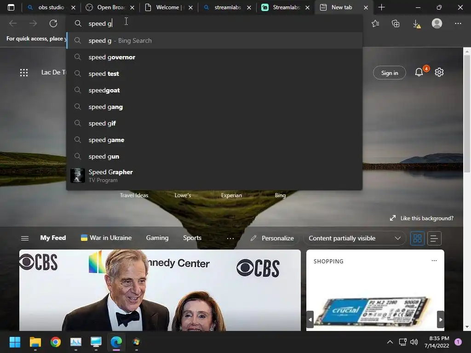This screenshot has height=353, width=471.
Task: Reload the page with the refresh icon
Action: [x=53, y=23]
